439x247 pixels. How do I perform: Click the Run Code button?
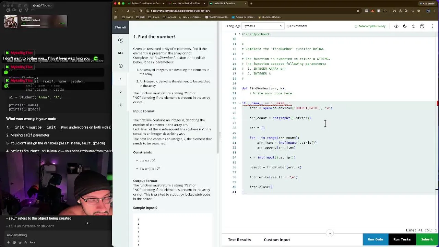click(x=375, y=239)
